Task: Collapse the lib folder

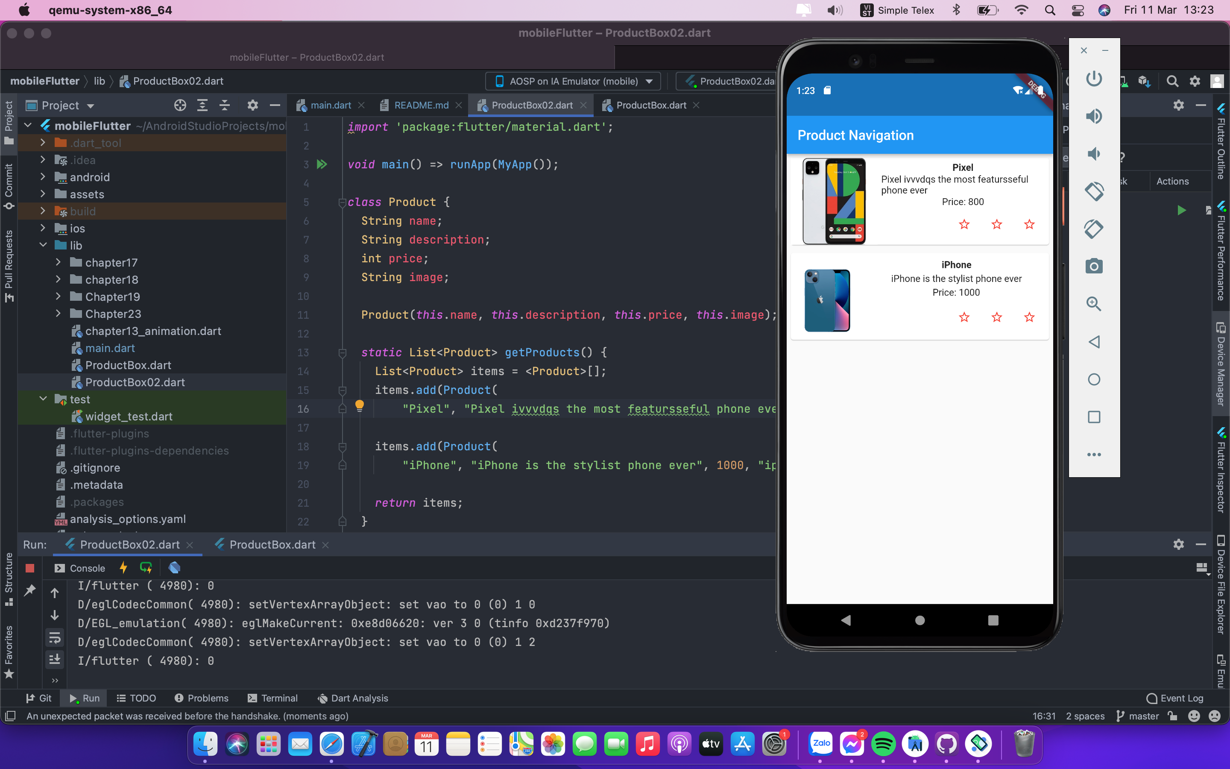Action: 43,245
